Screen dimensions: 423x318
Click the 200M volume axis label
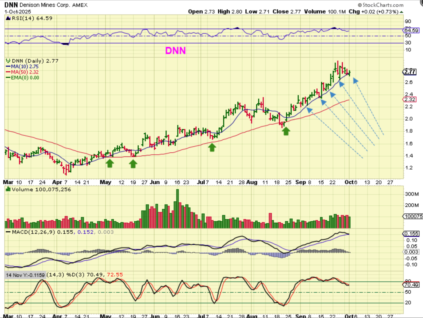click(x=412, y=205)
